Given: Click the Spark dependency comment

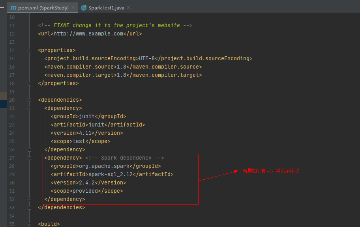Looking at the screenshot, I should pos(125,158).
